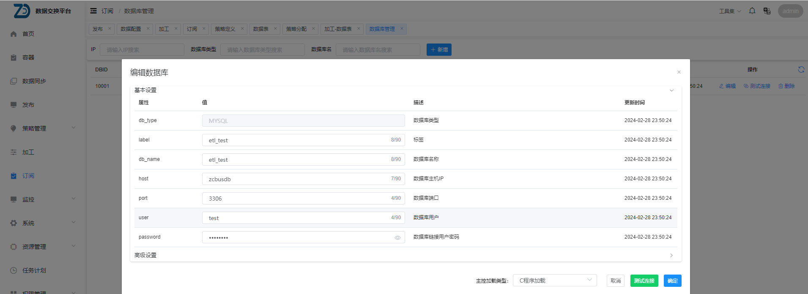808x294 pixels.
Task: Switch to the 数据配置 tab
Action: point(131,29)
